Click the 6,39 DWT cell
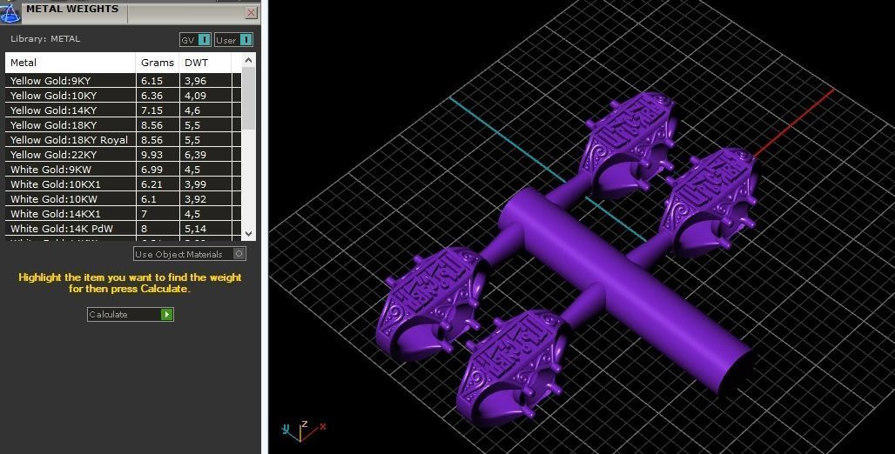 [x=205, y=155]
